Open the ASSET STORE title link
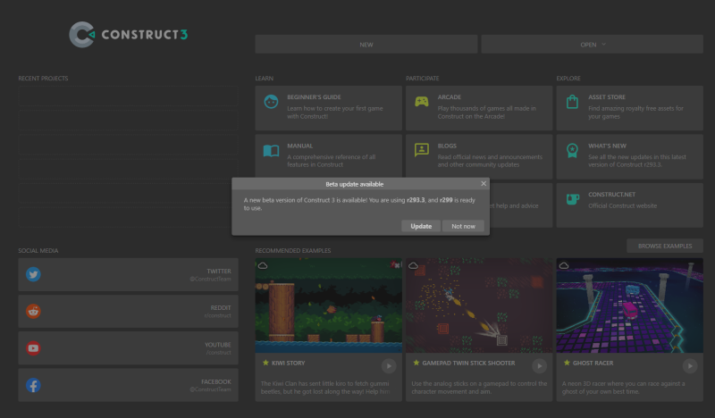 coord(607,97)
